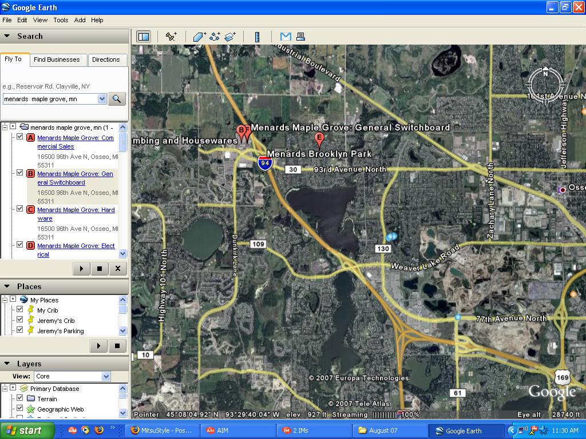Toggle the sidebar visibility icon

(143, 37)
